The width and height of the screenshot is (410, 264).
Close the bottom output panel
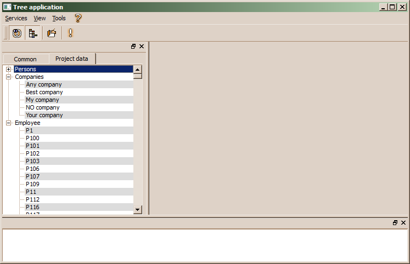pyautogui.click(x=403, y=223)
